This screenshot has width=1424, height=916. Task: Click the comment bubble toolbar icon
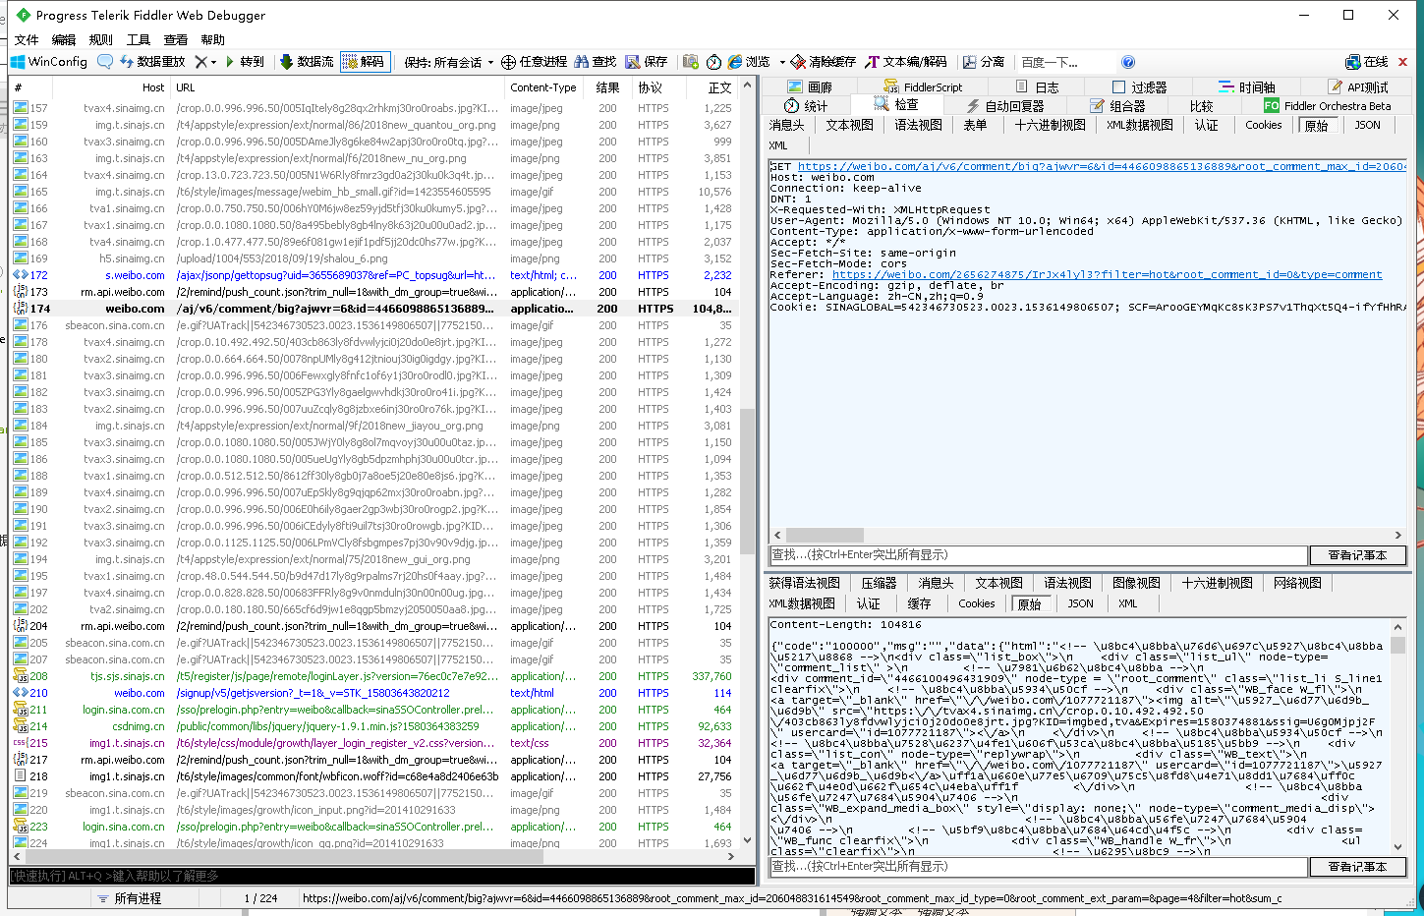[105, 62]
